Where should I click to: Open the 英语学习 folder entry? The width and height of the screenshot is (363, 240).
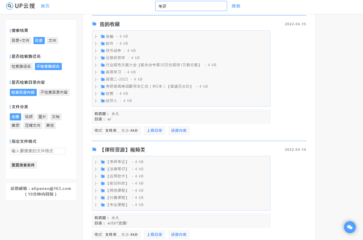pyautogui.click(x=113, y=72)
